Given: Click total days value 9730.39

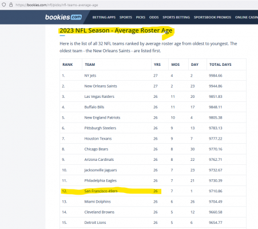Looking at the screenshot, I should (216, 180).
